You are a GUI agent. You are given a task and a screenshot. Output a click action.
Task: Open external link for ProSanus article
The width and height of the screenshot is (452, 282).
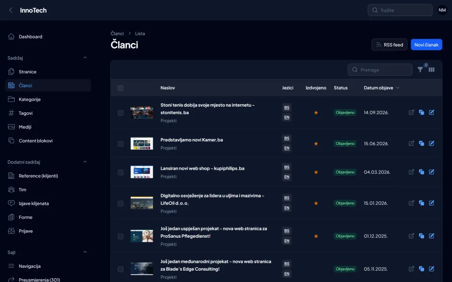412,236
